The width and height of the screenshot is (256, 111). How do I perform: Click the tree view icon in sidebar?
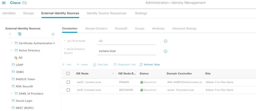tap(19, 34)
